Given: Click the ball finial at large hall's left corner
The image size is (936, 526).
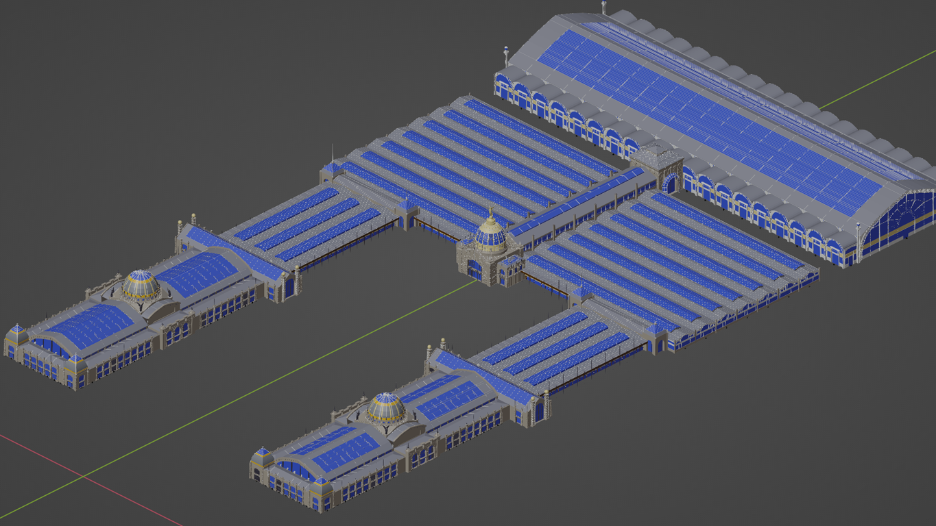Looking at the screenshot, I should coord(506,50).
